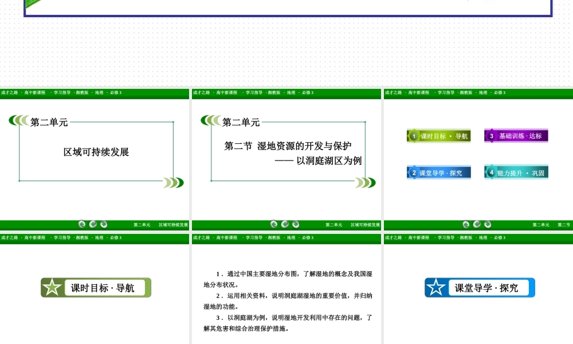Click the forward arrow on the 区域可持续发展 slide

[104, 224]
